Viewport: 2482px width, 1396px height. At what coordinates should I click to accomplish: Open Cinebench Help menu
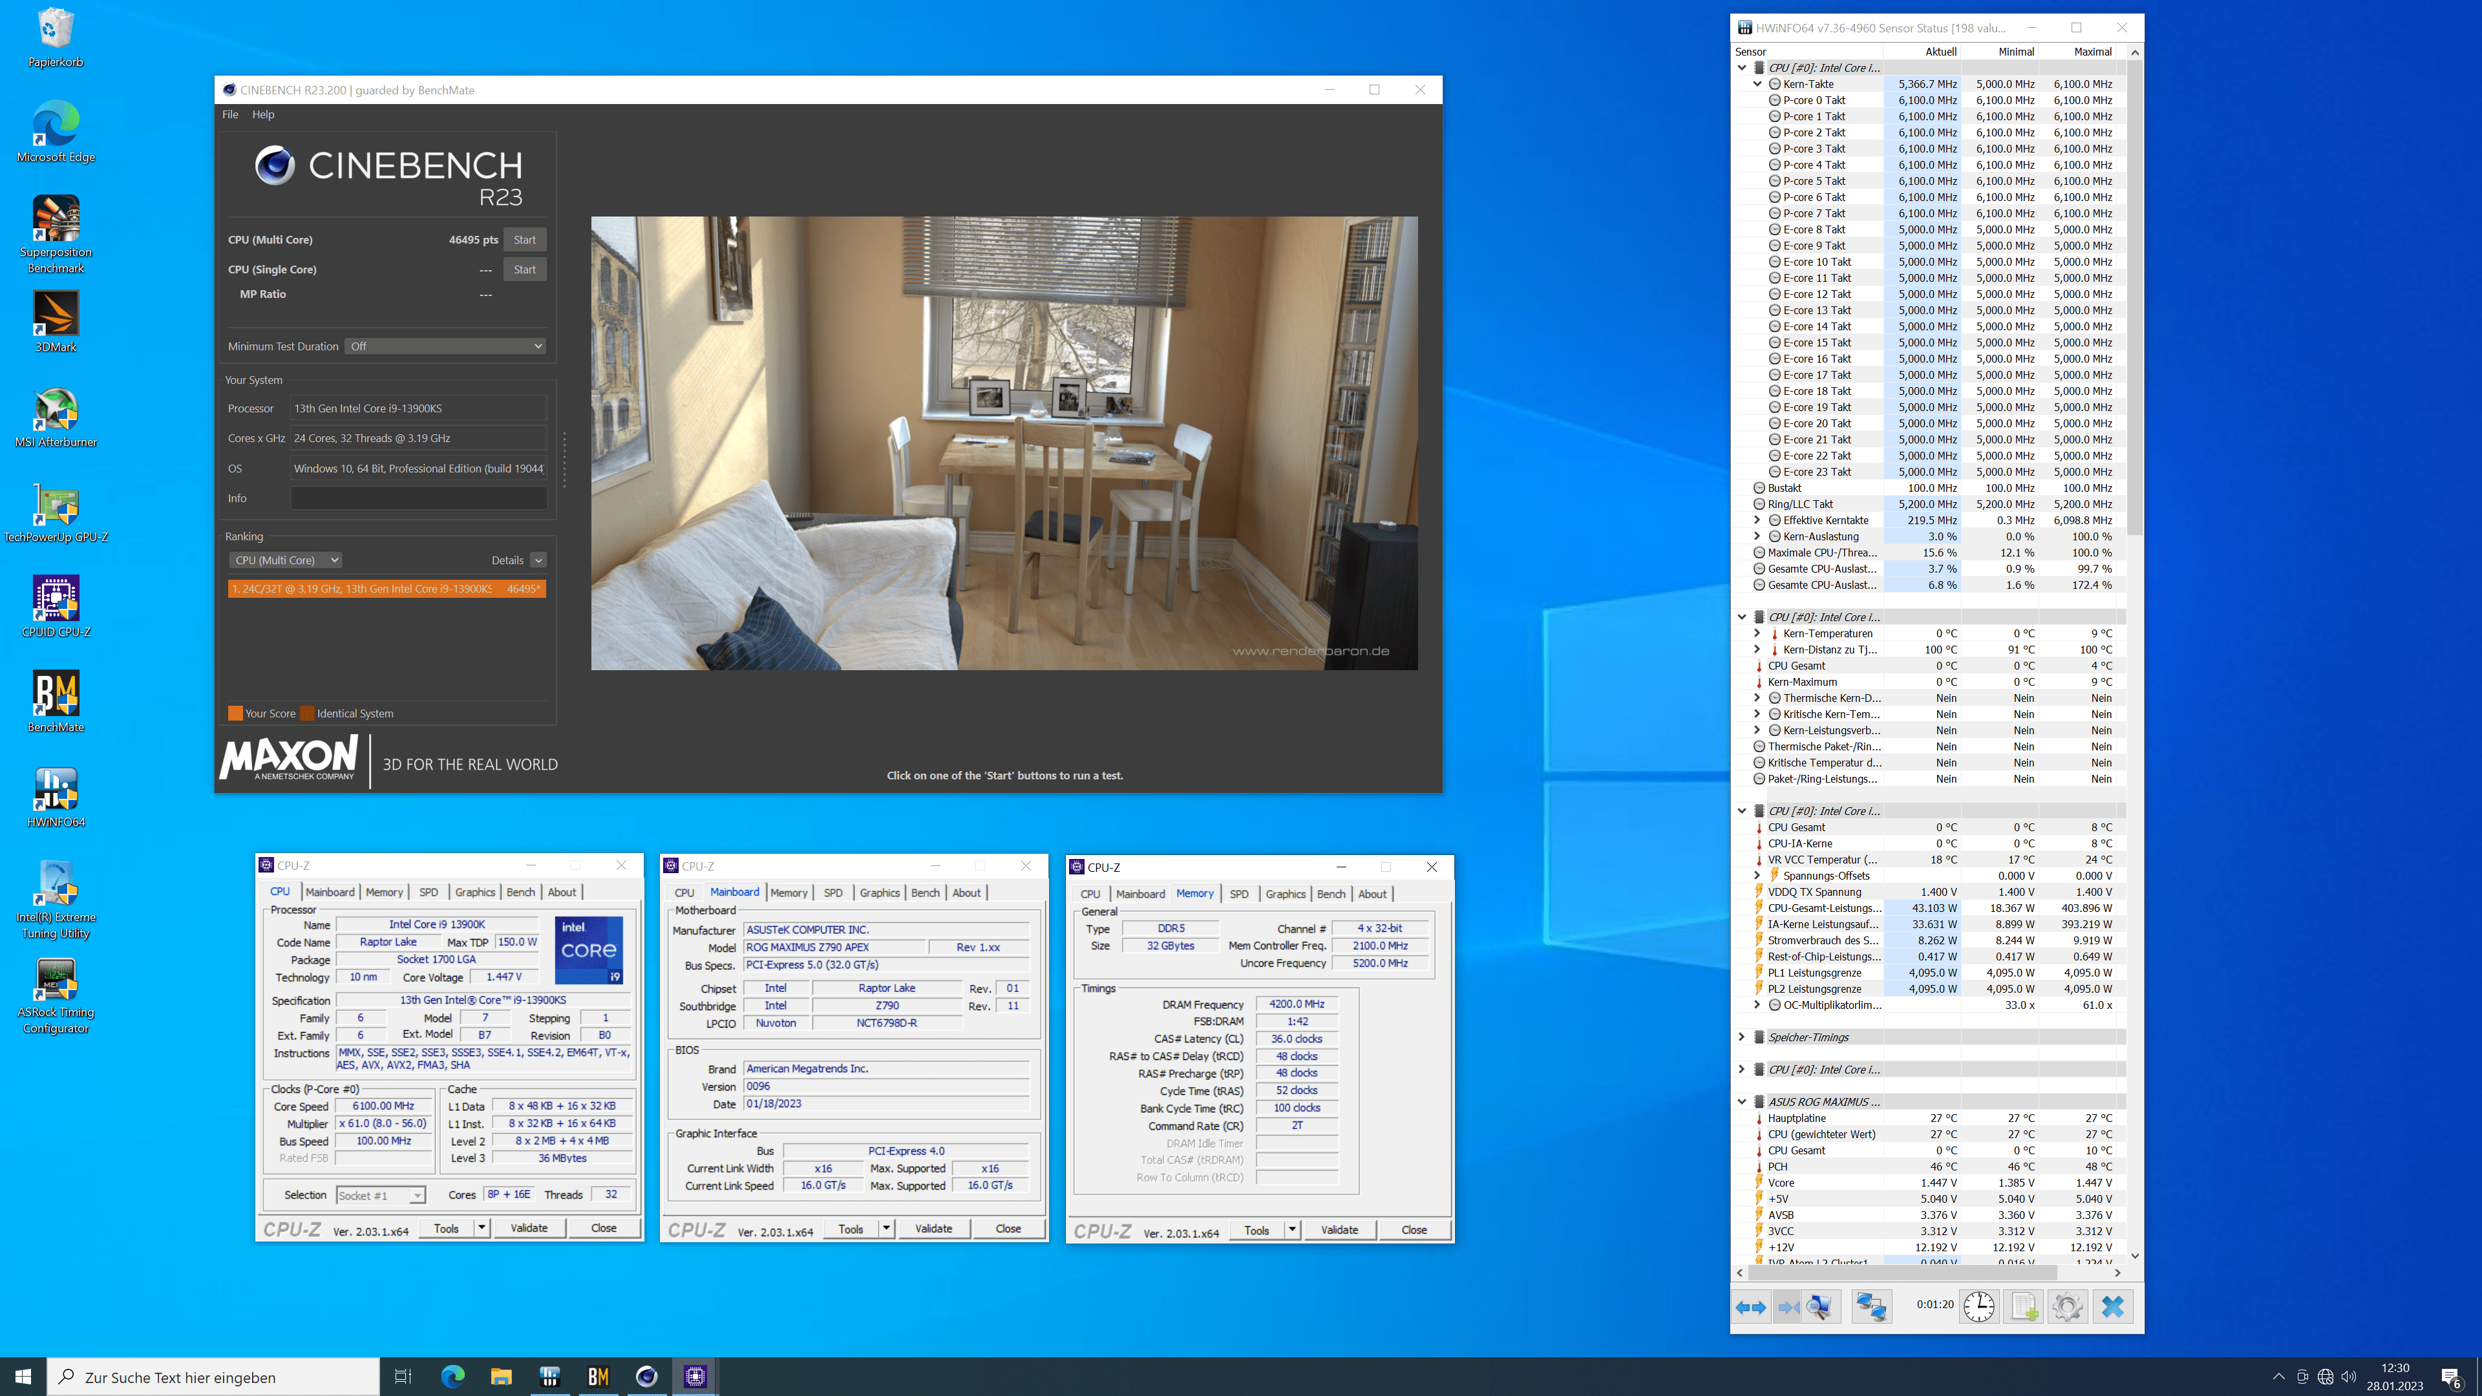pos(263,114)
